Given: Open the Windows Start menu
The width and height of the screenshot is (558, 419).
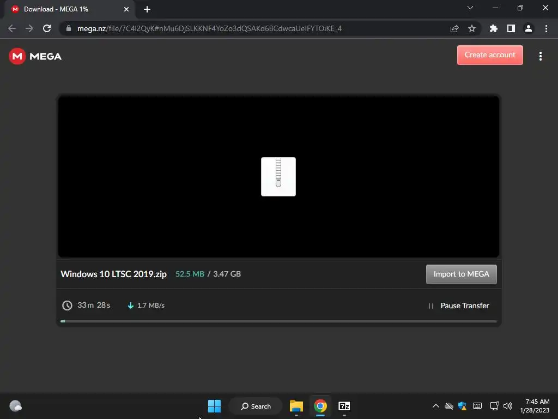Looking at the screenshot, I should tap(214, 406).
